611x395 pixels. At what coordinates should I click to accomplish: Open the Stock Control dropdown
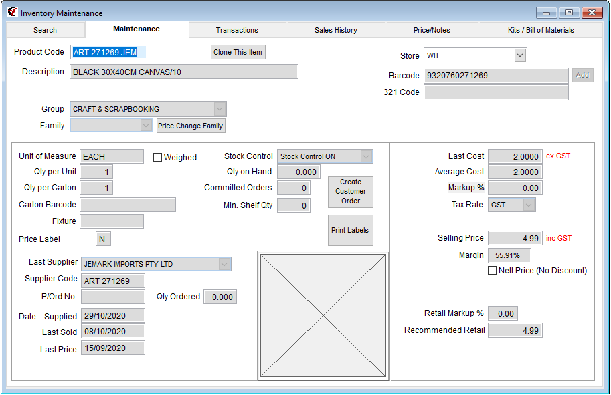pos(365,156)
